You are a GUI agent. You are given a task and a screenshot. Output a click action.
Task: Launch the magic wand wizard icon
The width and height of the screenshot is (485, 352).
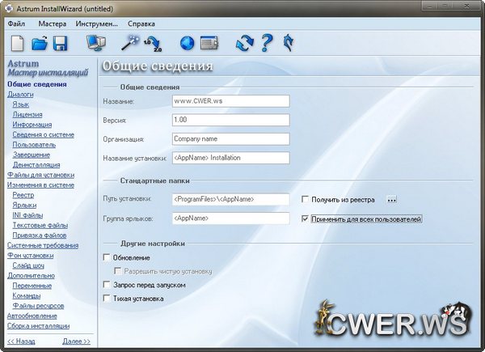[129, 41]
